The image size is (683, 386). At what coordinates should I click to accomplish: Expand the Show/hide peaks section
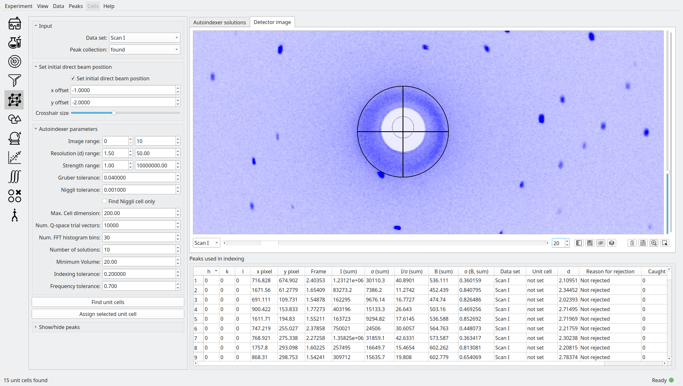[x=59, y=327]
